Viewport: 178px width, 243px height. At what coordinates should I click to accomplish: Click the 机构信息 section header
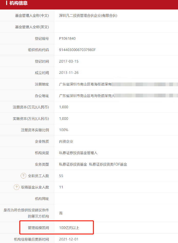click(18, 3)
